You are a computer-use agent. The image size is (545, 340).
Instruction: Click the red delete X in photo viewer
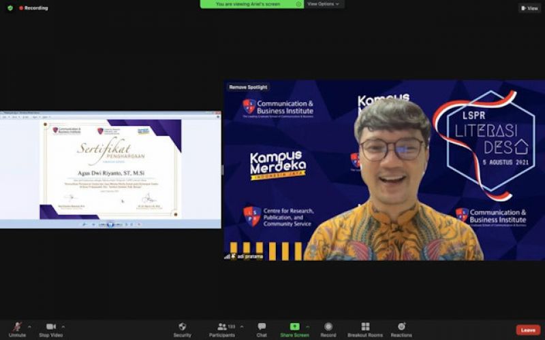pyautogui.click(x=139, y=224)
